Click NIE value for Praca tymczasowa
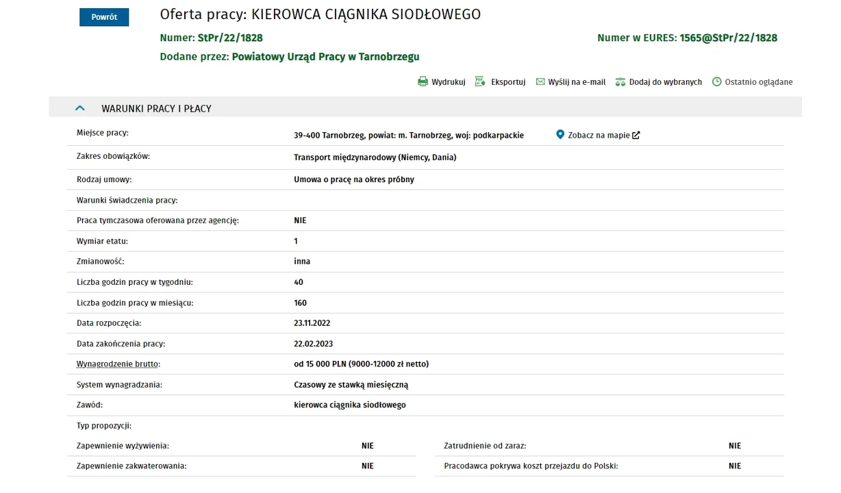The width and height of the screenshot is (841, 493). 300,220
